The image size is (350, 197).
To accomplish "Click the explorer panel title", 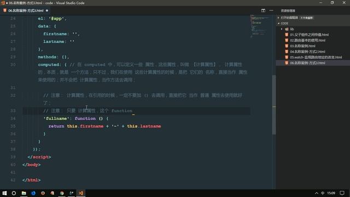I will pos(288,11).
